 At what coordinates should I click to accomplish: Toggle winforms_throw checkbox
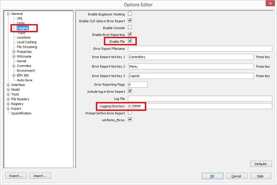tap(130, 120)
